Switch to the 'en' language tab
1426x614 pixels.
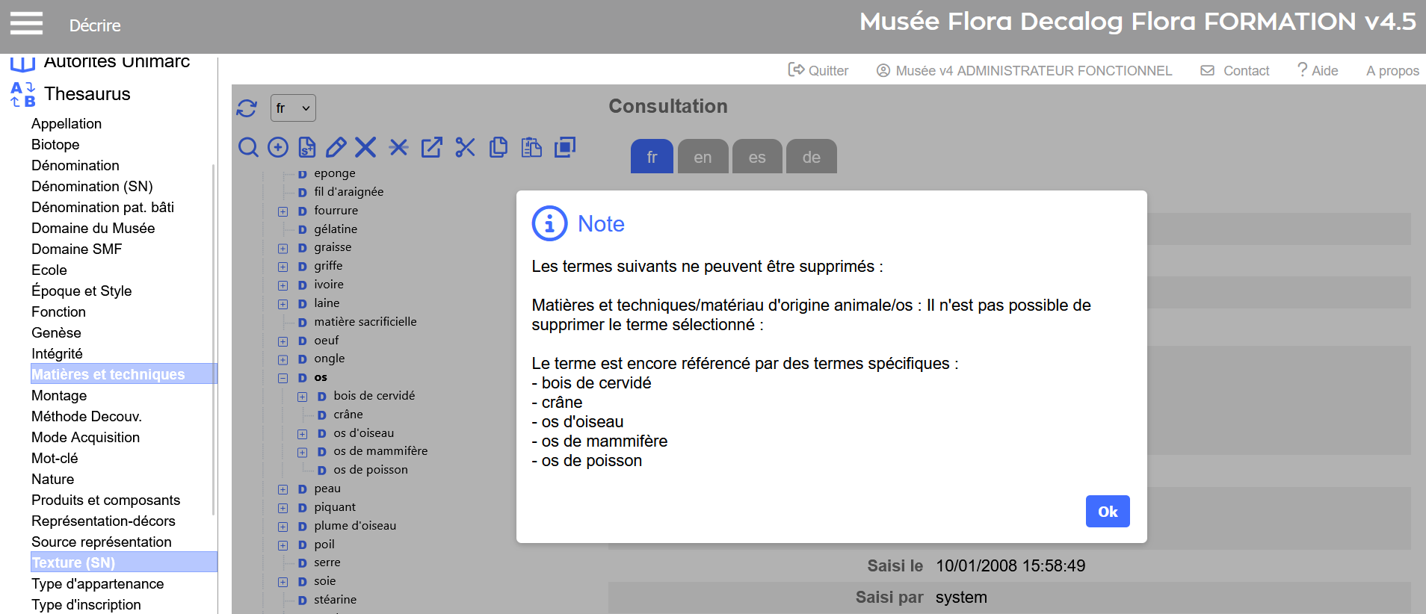click(703, 157)
